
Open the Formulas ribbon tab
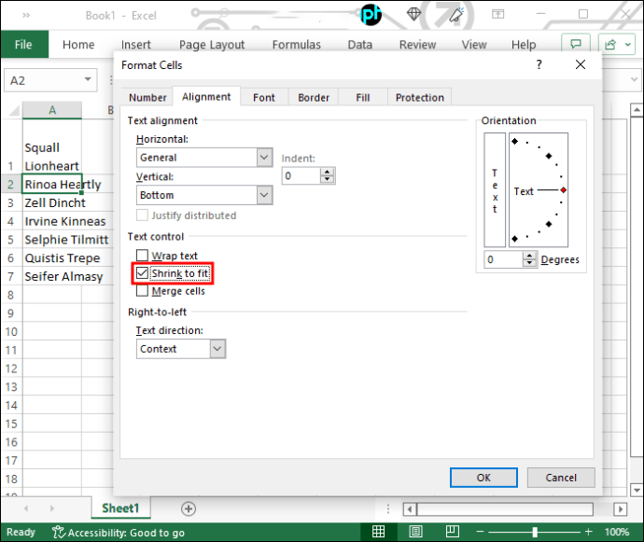(296, 45)
